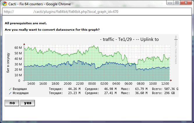
Task: Close the Fix 64 counters window
Action: click(x=186, y=3)
